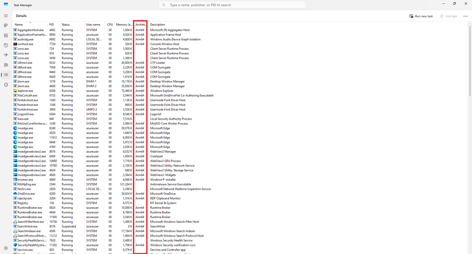
Task: Select FileCoAuth.exe process name
Action: tap(27, 96)
